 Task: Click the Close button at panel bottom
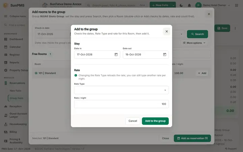(165, 138)
